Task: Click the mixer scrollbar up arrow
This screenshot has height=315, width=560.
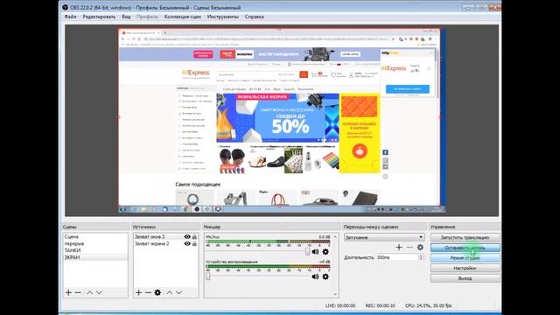Action: click(335, 237)
